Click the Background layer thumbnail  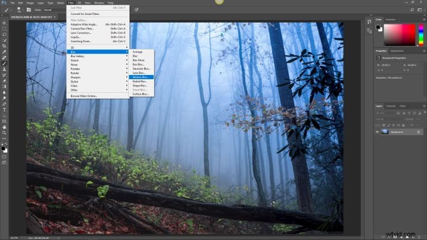385,132
